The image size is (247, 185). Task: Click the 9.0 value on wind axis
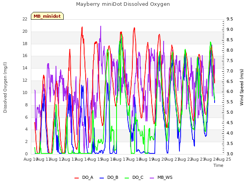tap(230, 30)
